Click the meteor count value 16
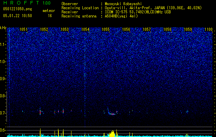Screen dimensions: 216x137 coord(50,16)
